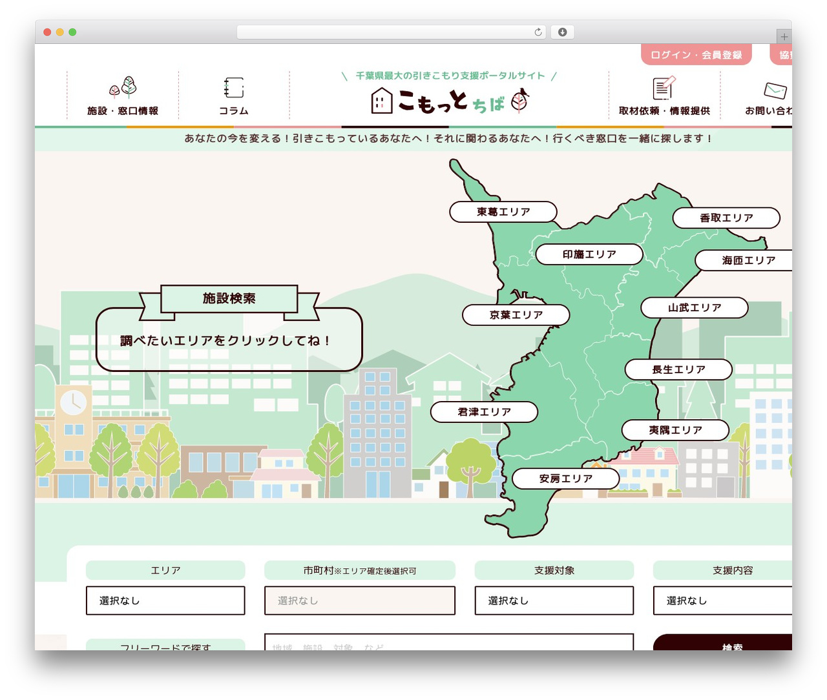Screen dimensions: 827x700
Task: Open the notebook コラム icon
Action: coord(234,88)
